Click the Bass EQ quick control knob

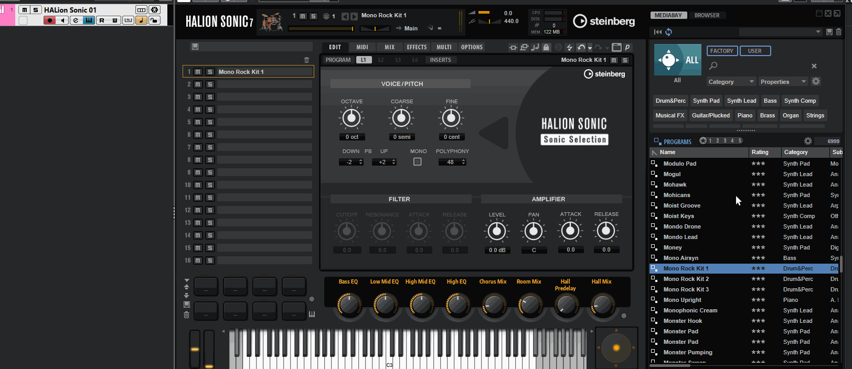[348, 304]
